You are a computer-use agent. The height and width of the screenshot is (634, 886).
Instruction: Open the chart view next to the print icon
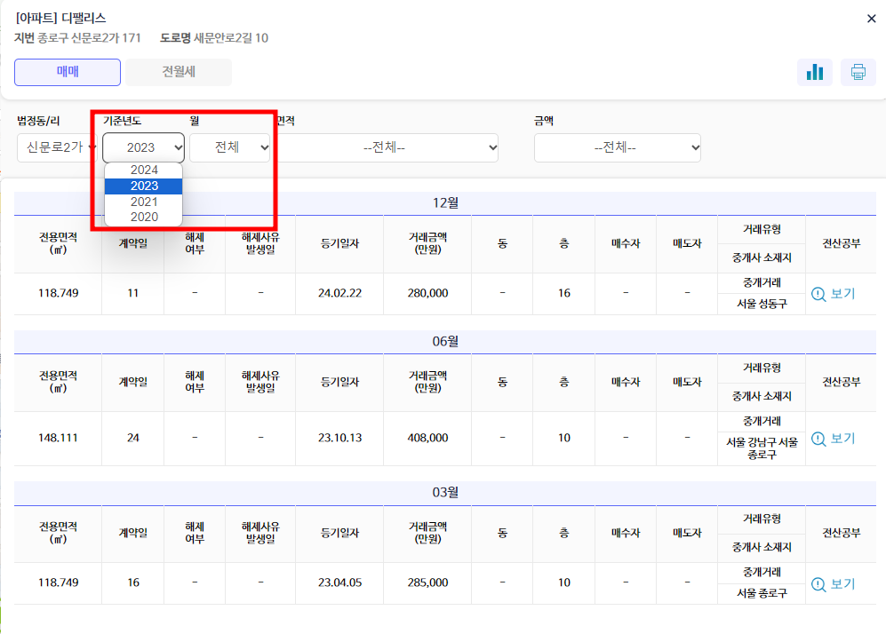(x=815, y=72)
